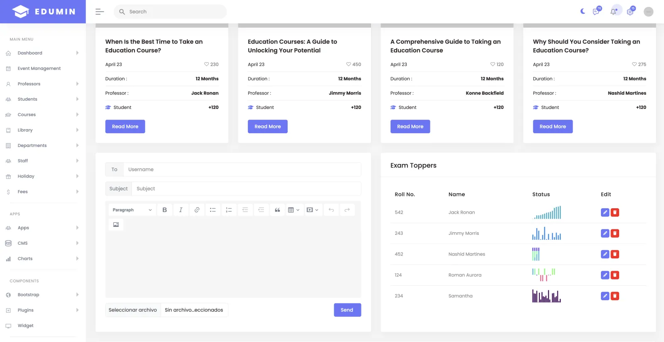
Task: Toggle the hamburger sidebar menu
Action: [x=100, y=12]
